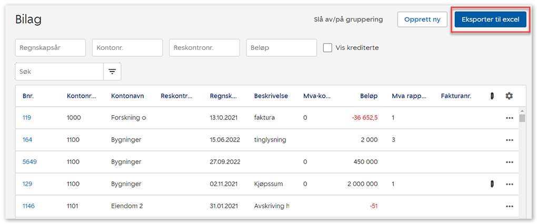The height and width of the screenshot is (224, 537).
Task: Click the filter icon beside search field
Action: point(112,72)
